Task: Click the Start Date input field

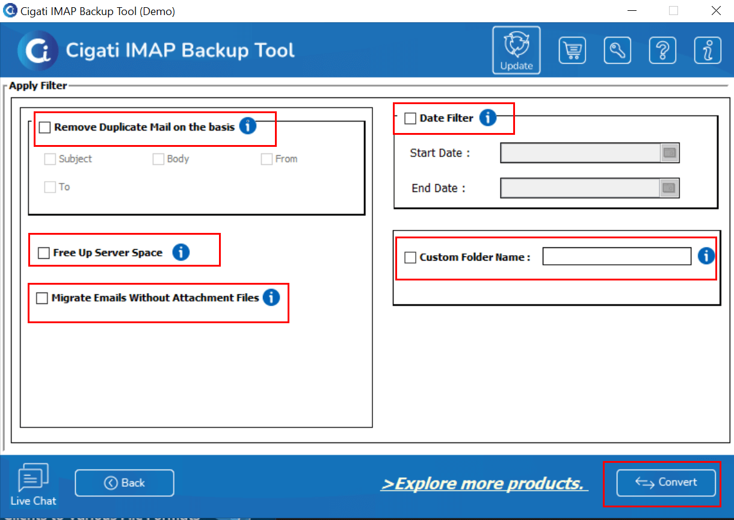Action: (x=581, y=153)
